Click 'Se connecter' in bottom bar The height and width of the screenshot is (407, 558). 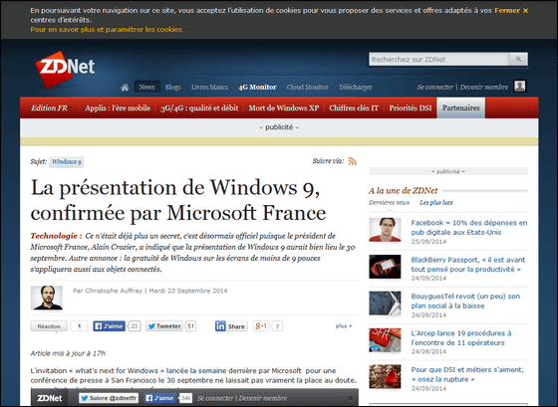[x=215, y=398]
